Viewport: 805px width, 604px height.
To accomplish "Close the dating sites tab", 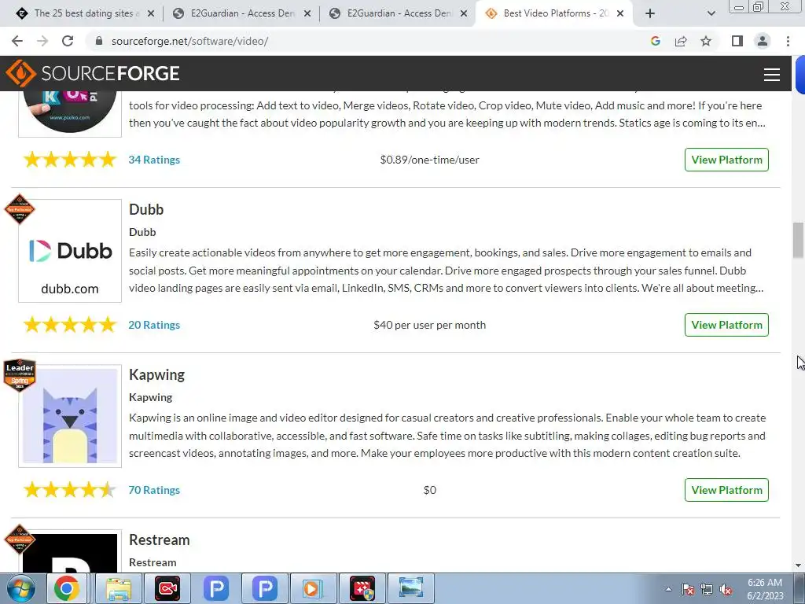I will coord(151,13).
